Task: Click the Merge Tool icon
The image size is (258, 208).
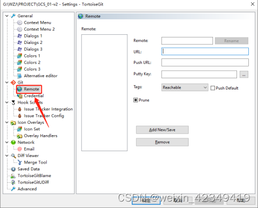Action: tap(19, 162)
